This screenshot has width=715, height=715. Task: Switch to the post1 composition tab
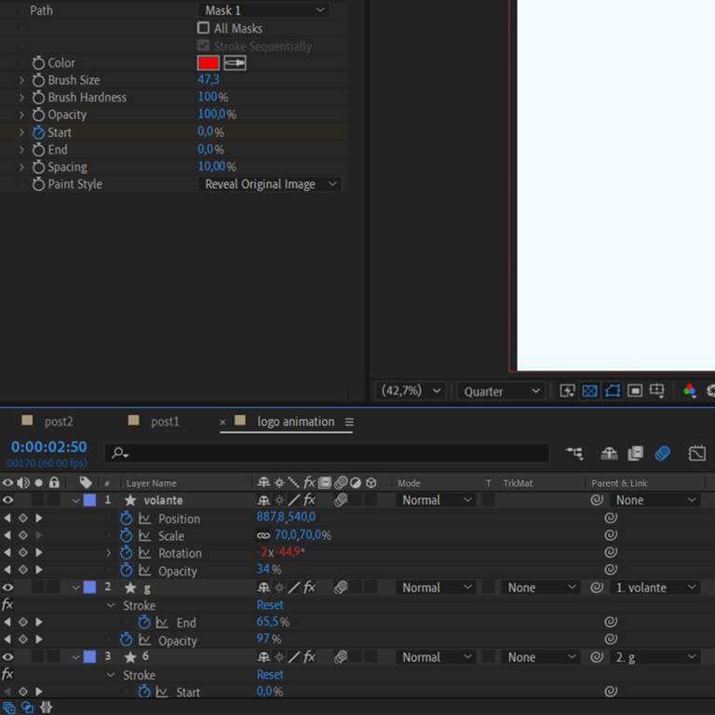165,422
